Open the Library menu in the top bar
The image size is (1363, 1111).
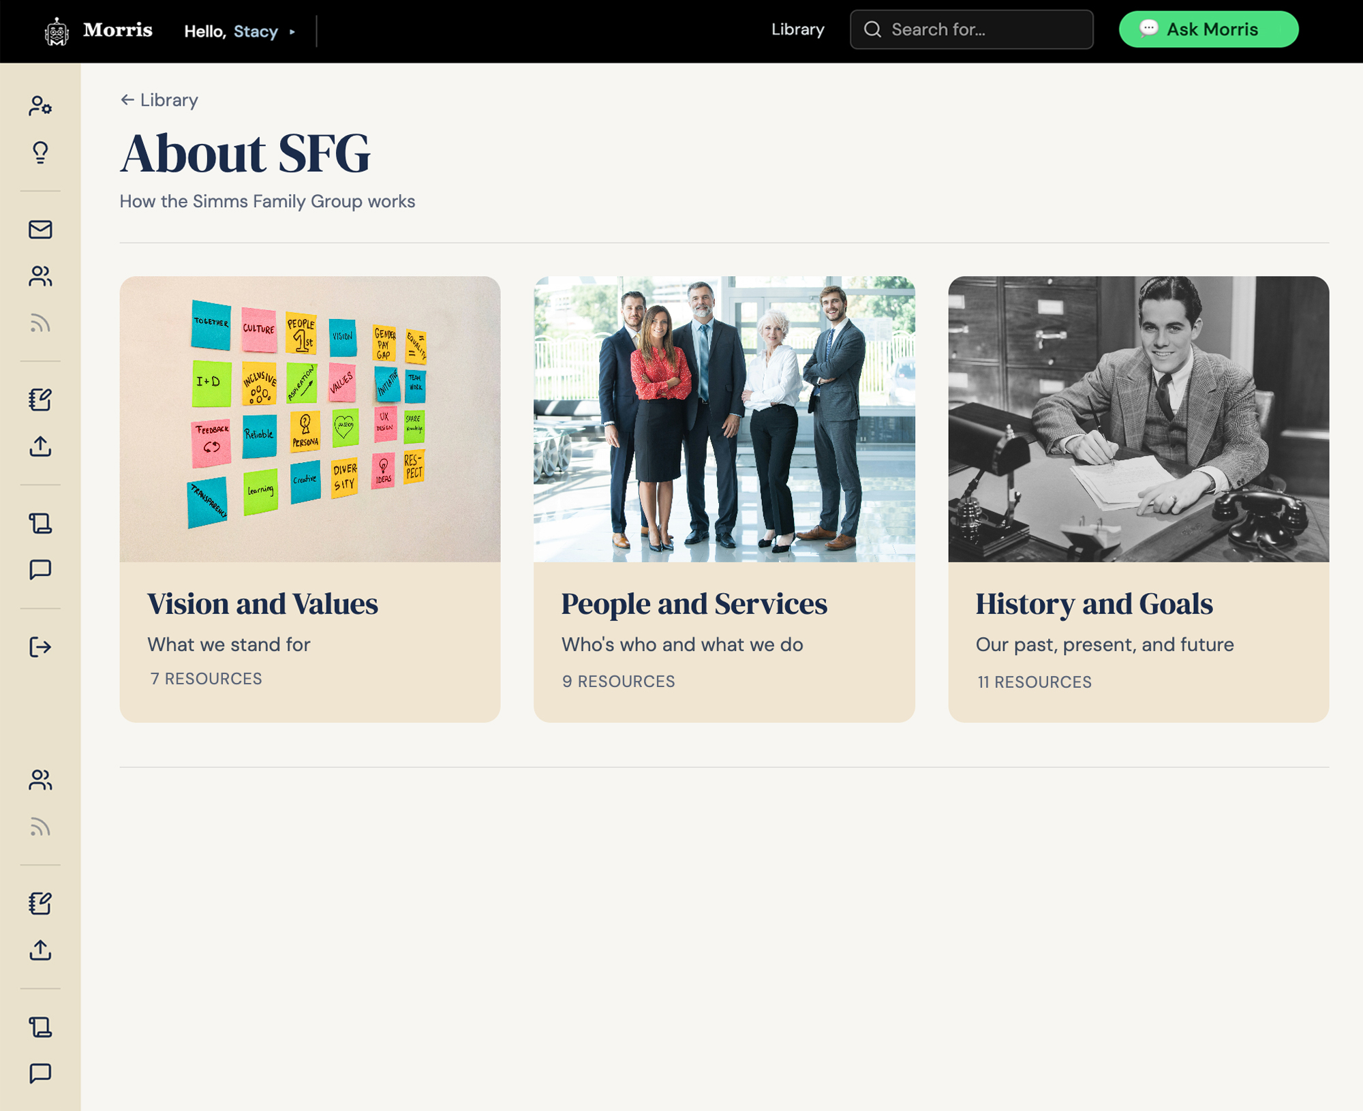pos(797,29)
